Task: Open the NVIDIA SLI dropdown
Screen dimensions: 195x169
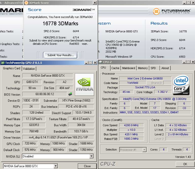Action: click(92, 156)
